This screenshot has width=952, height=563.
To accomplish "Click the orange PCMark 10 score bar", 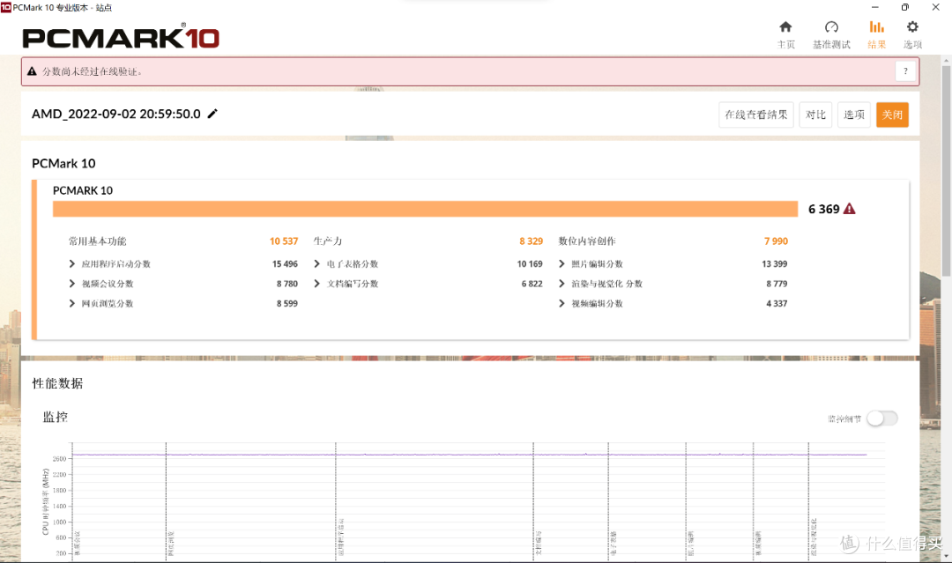I will pos(425,209).
